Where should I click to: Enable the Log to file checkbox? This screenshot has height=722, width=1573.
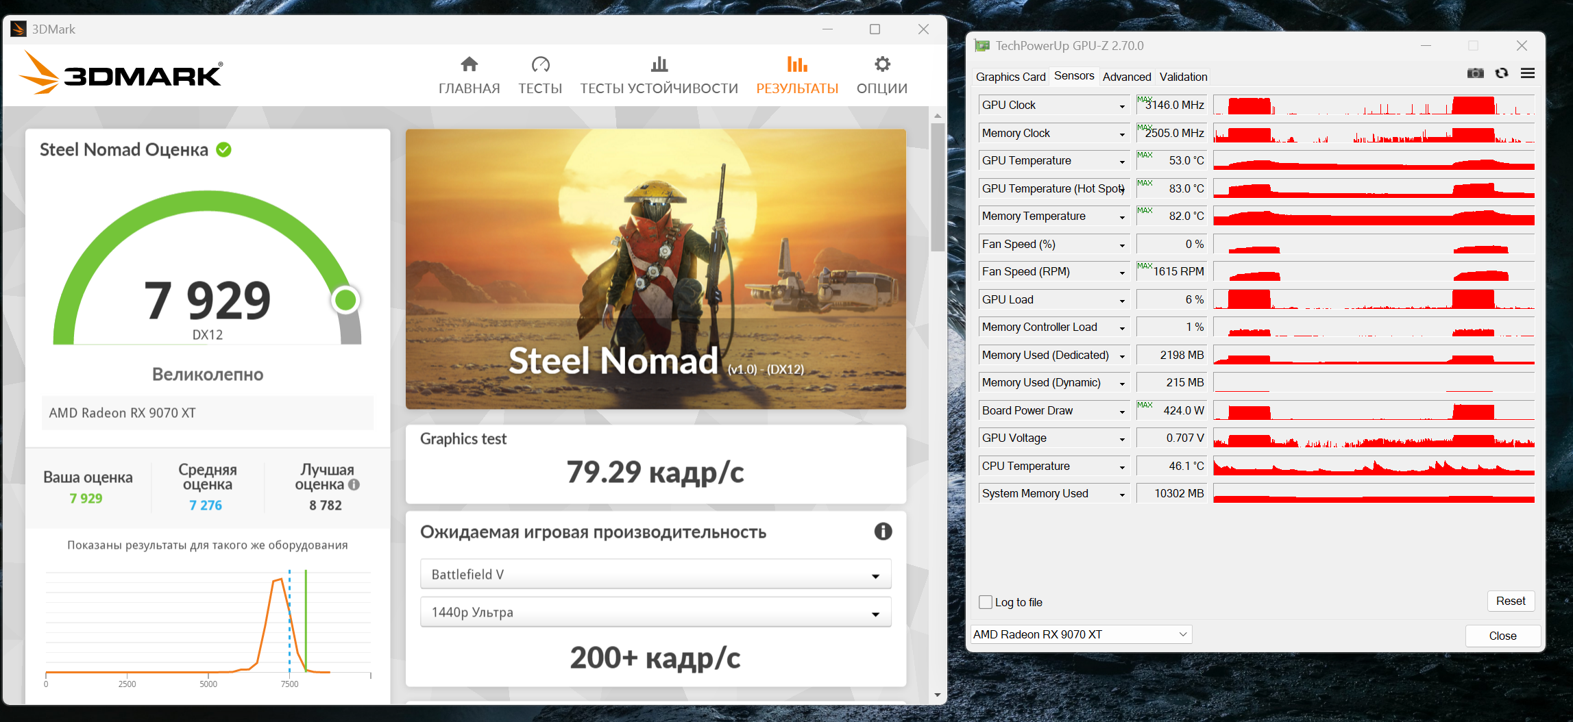pos(986,602)
